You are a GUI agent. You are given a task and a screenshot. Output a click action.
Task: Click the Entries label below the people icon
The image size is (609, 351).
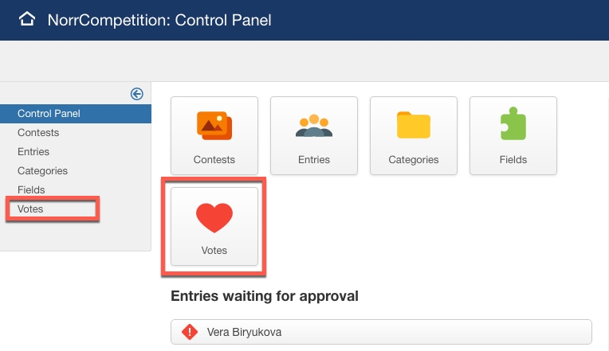pyautogui.click(x=314, y=160)
